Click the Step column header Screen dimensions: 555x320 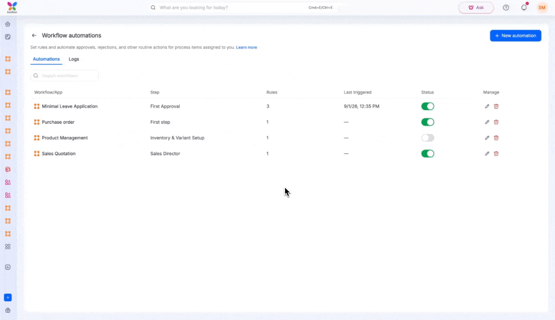[x=155, y=92]
